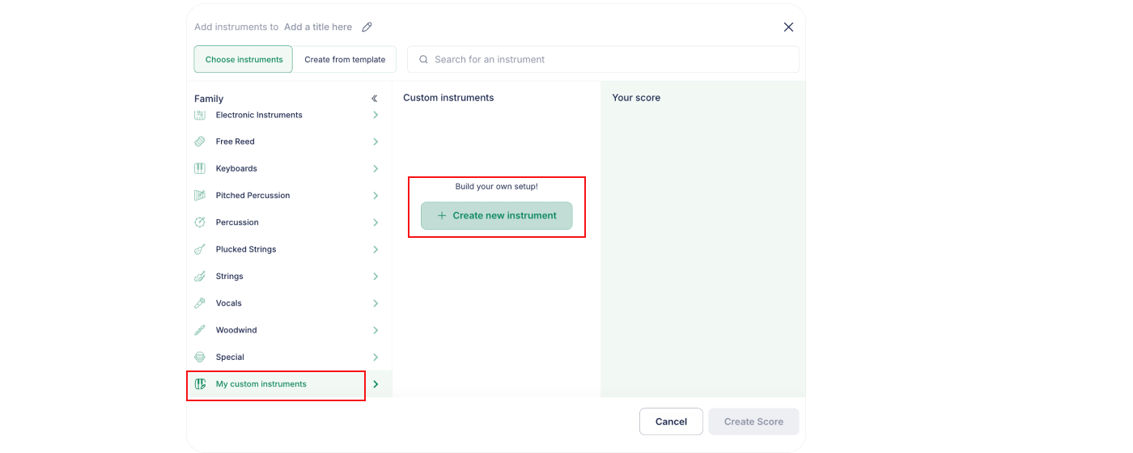This screenshot has width=1133, height=453.
Task: Focus the Search for an instrument field
Action: 603,59
